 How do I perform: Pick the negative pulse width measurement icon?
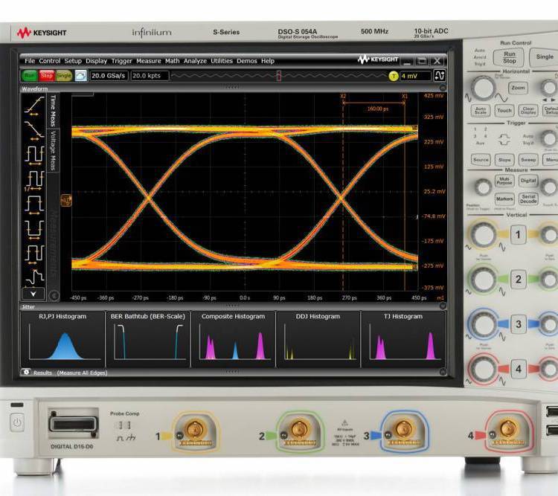pyautogui.click(x=34, y=230)
